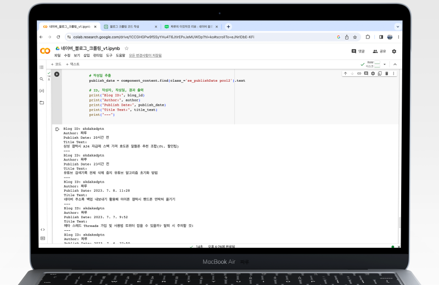This screenshot has width=439, height=285.
Task: Open the 파일 menu
Action: pos(58,55)
